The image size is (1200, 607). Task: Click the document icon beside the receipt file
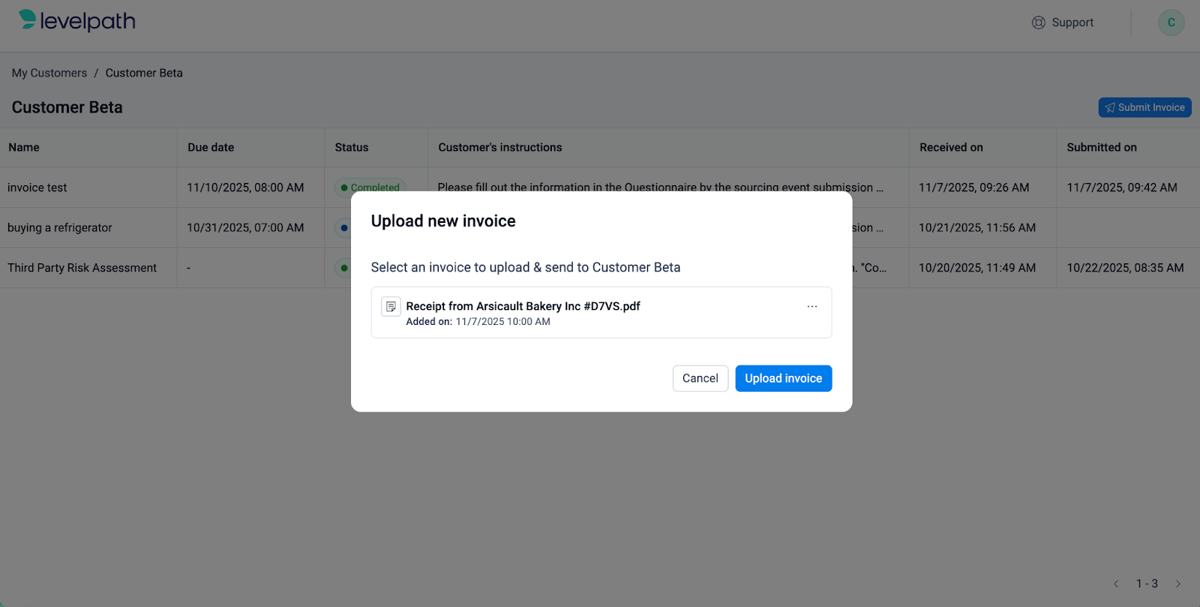tap(391, 306)
